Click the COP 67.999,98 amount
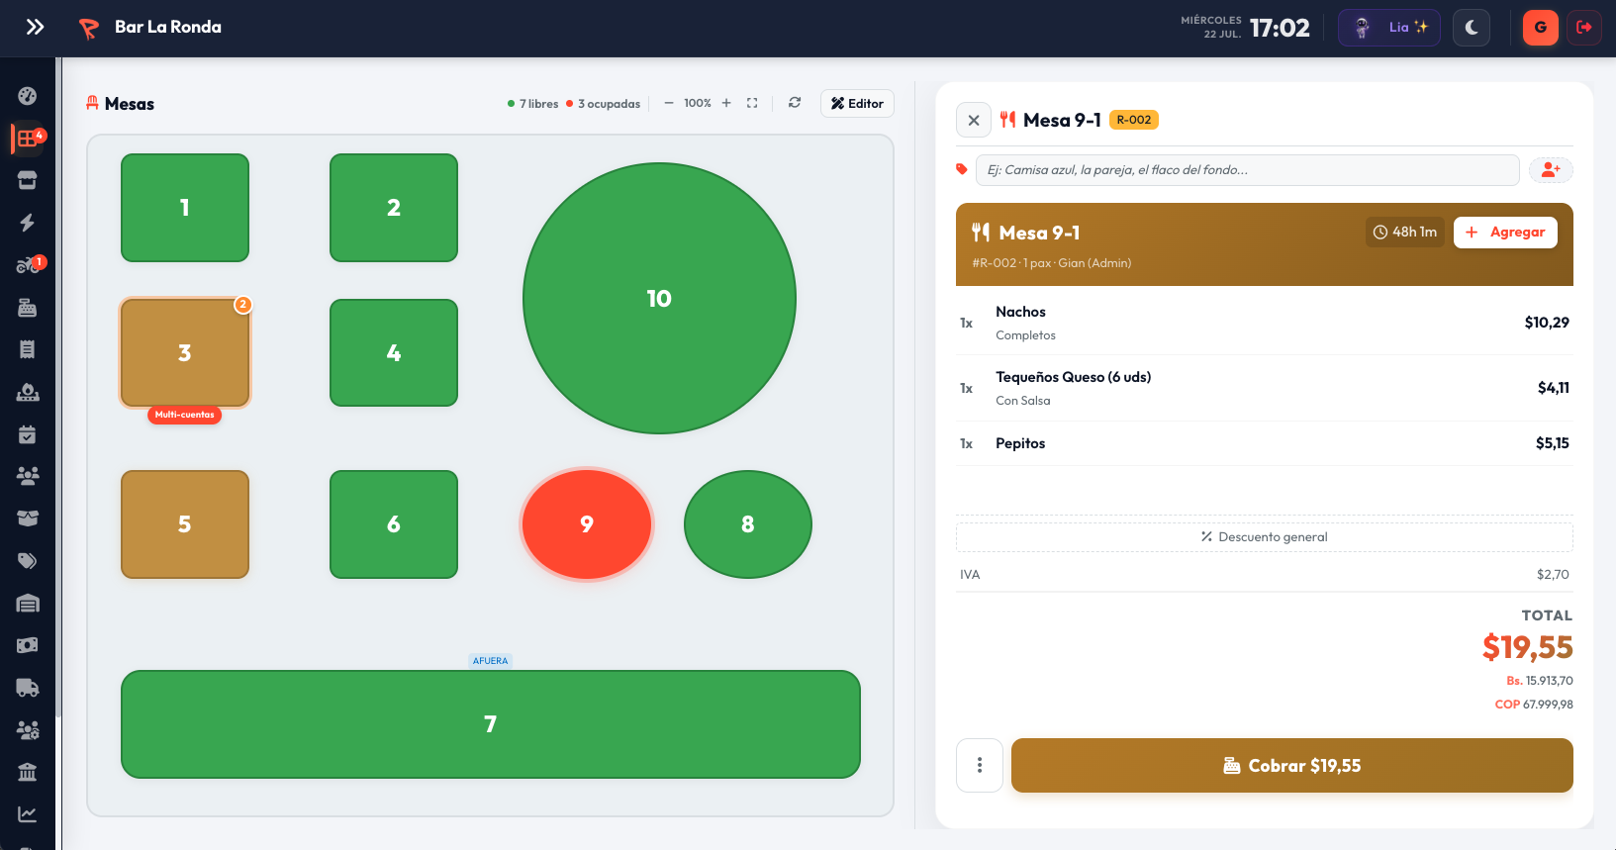The image size is (1616, 850). 1534,705
